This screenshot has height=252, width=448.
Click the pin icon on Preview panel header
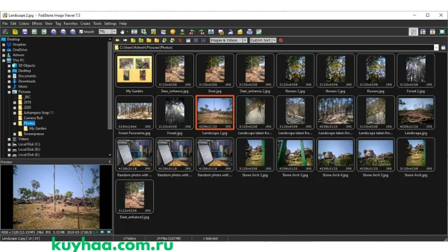(109, 162)
